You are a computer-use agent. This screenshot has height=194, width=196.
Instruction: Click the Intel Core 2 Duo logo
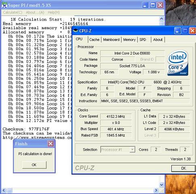(178, 63)
